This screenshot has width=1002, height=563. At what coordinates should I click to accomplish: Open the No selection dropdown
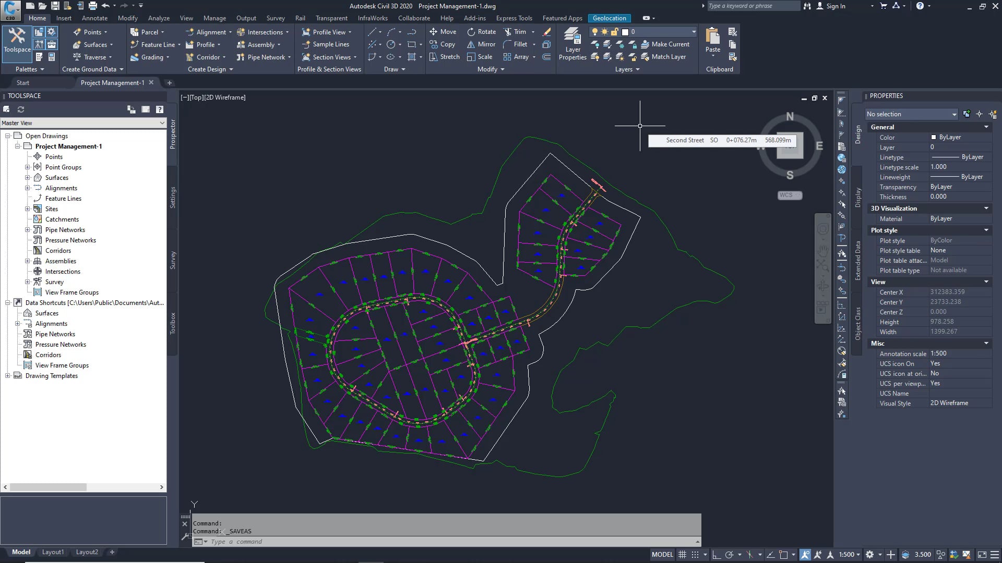[x=911, y=114]
